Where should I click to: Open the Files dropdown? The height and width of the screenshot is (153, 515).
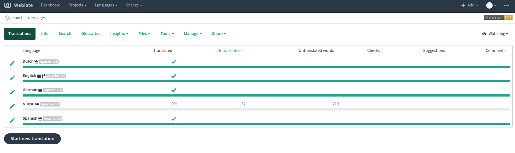pyautogui.click(x=144, y=34)
